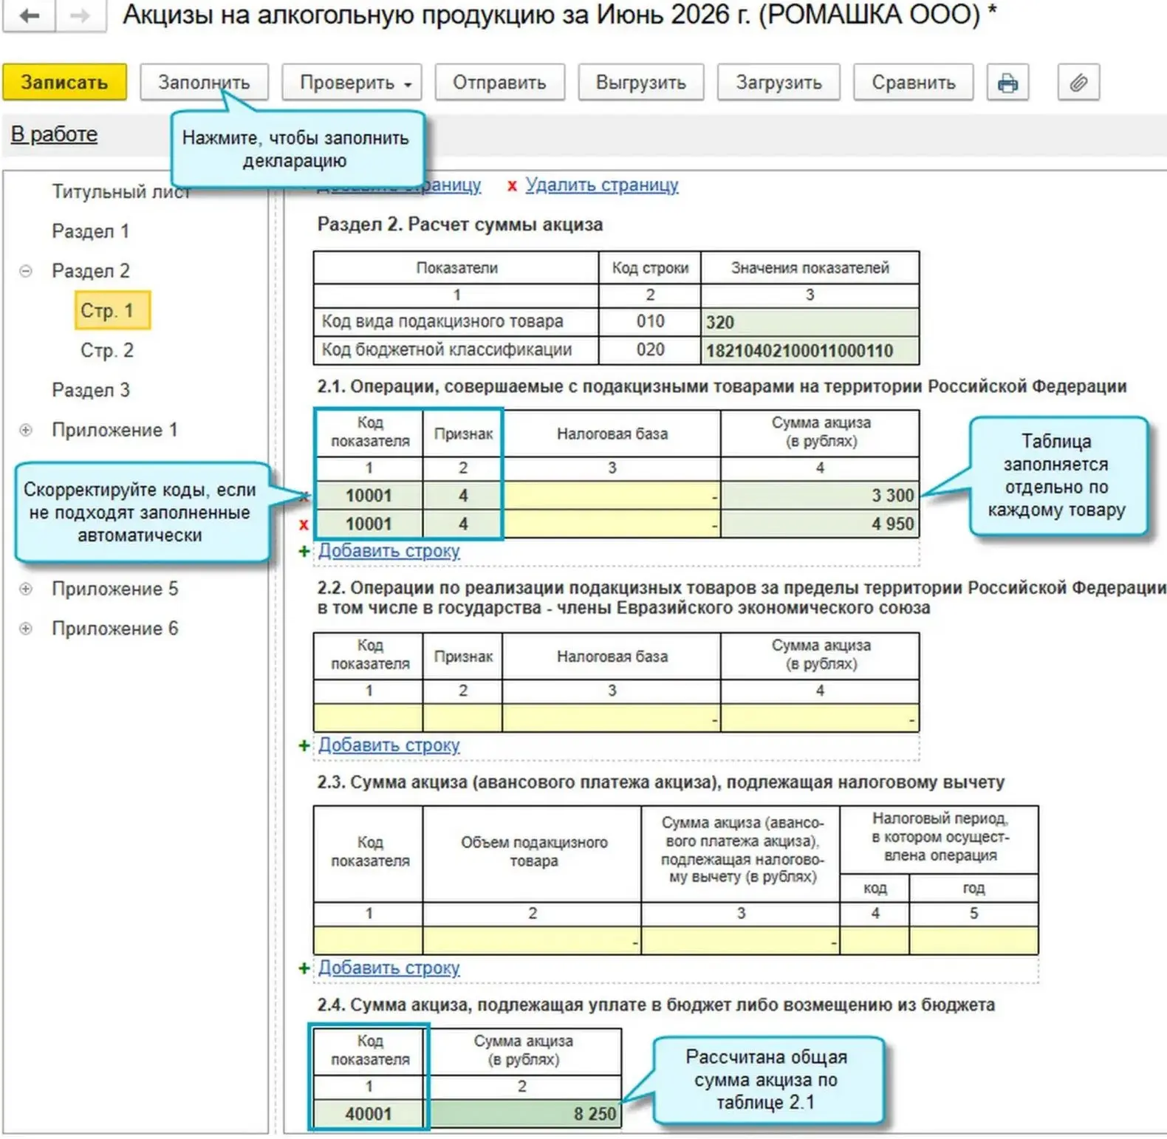Viewport: 1167px width, 1139px height.
Task: Select Раздел 3 in the section tree
Action: click(x=90, y=390)
